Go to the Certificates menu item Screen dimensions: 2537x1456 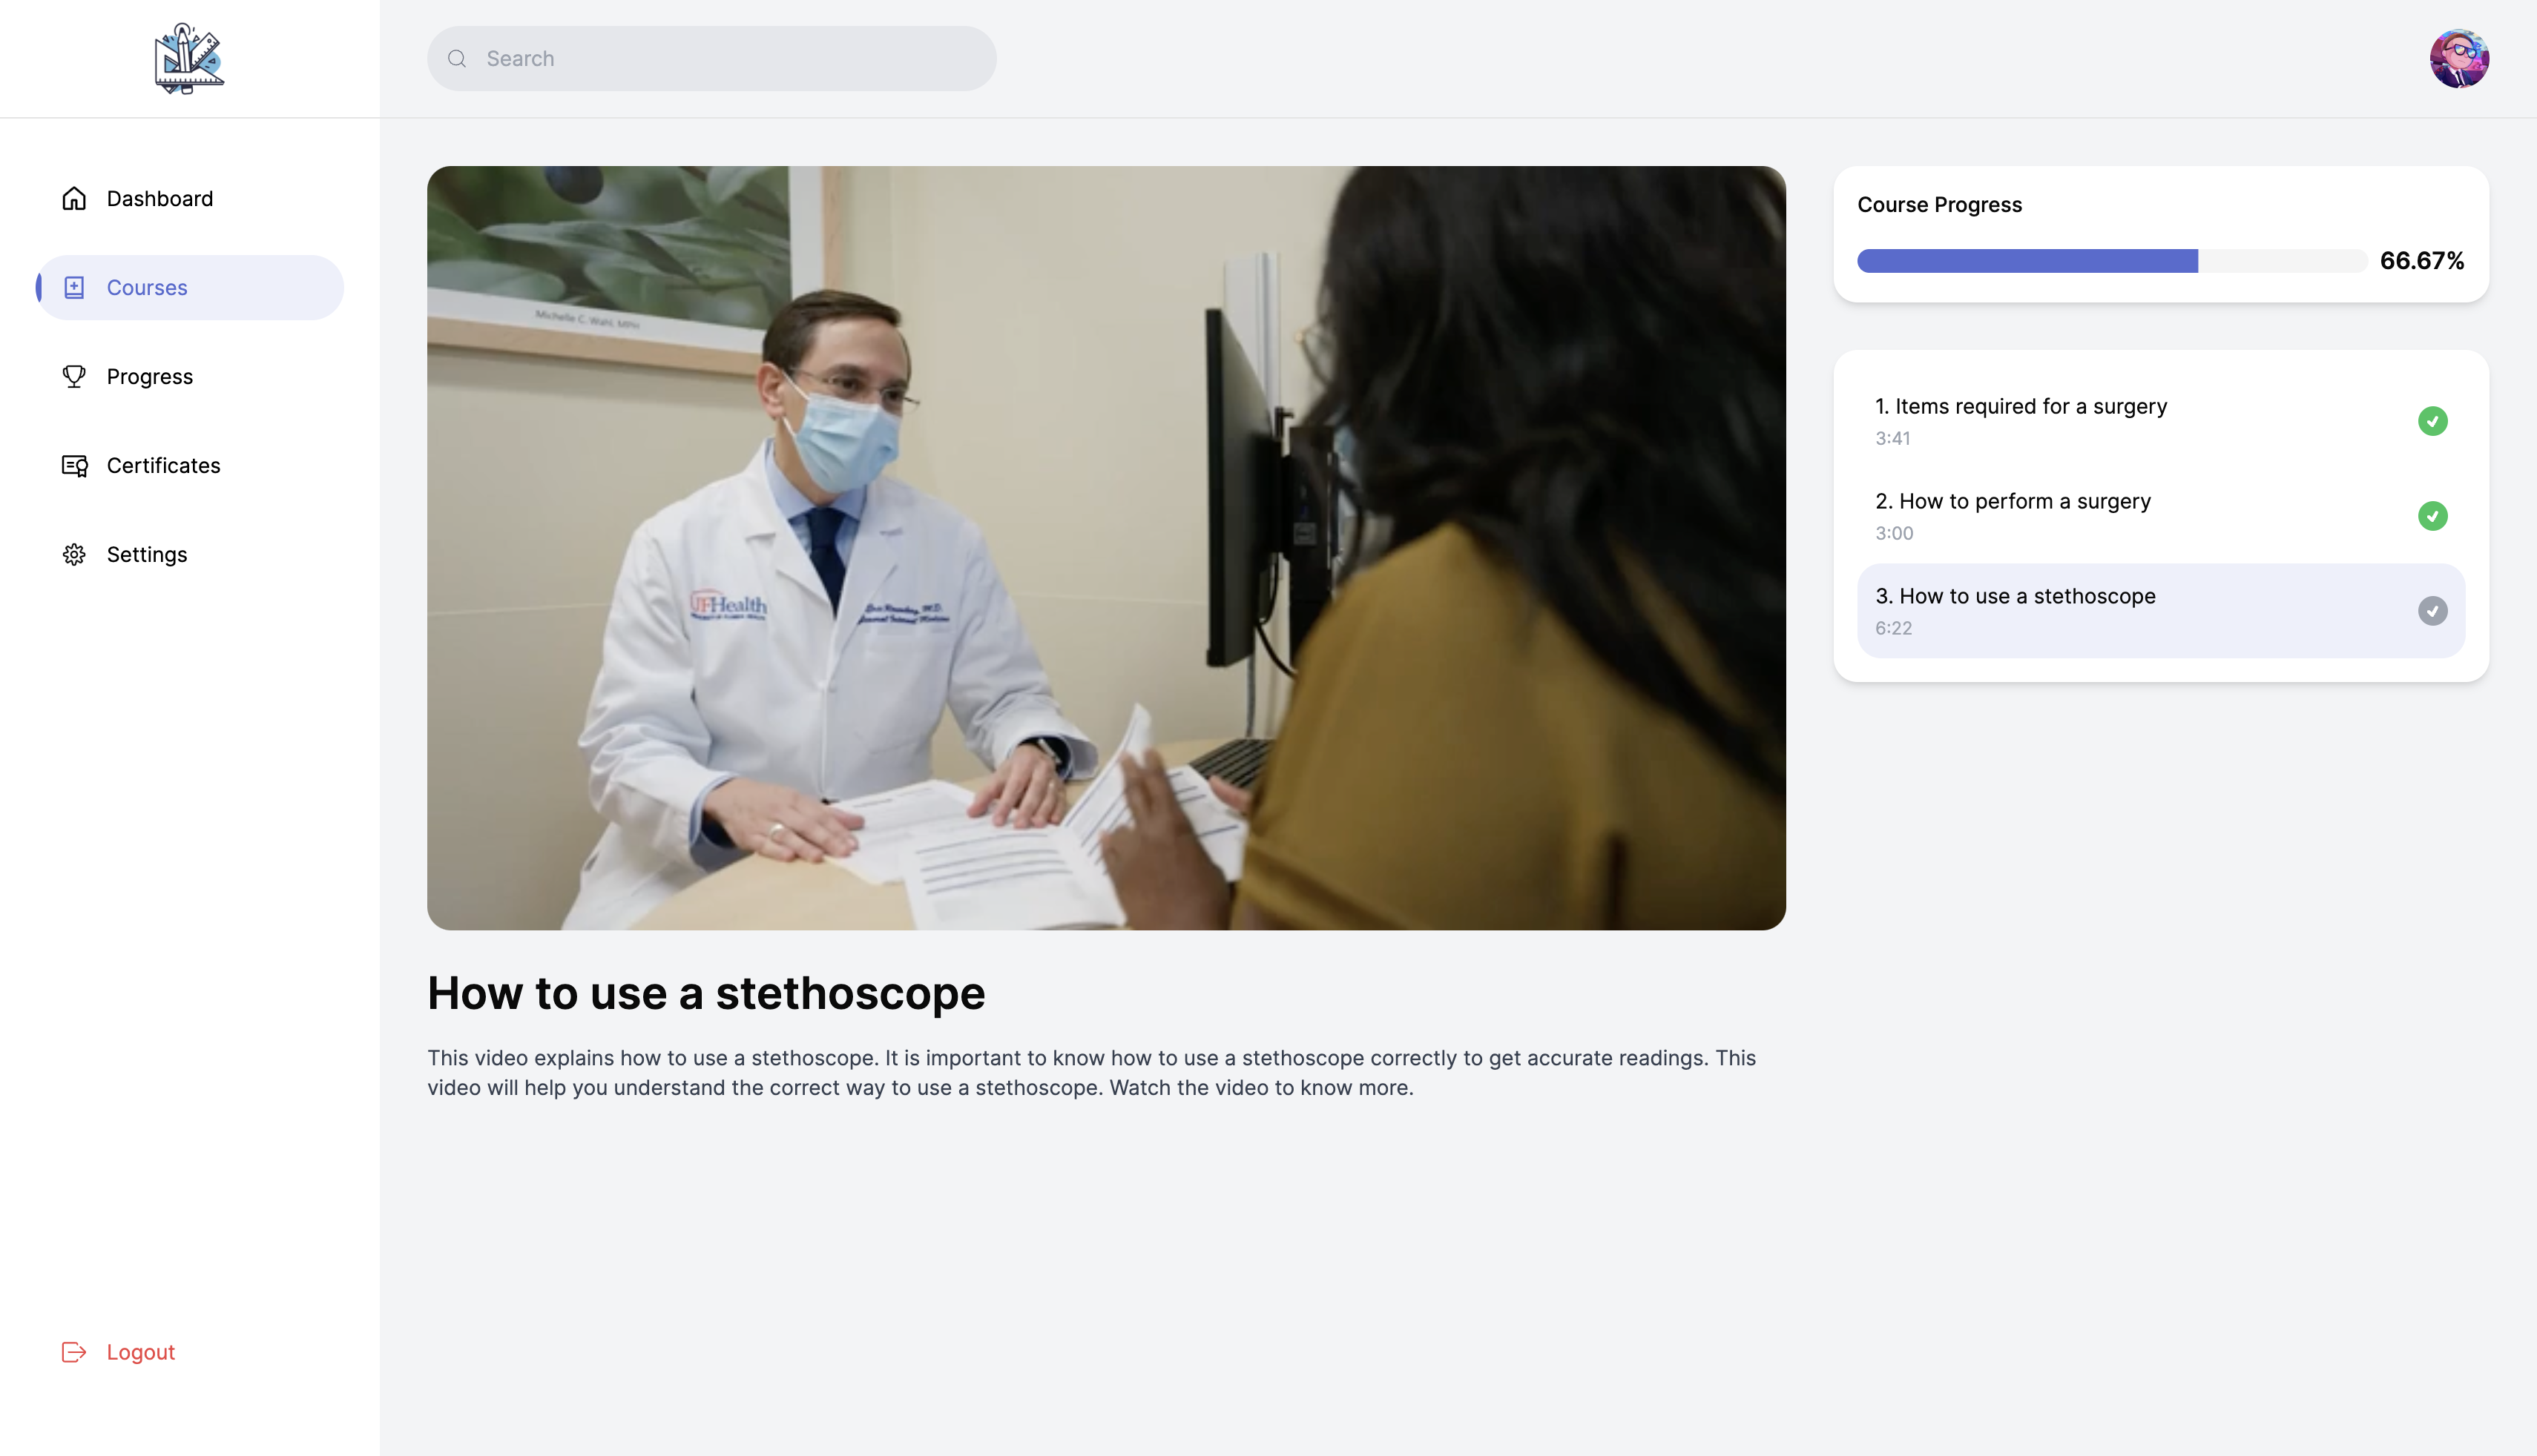(163, 466)
